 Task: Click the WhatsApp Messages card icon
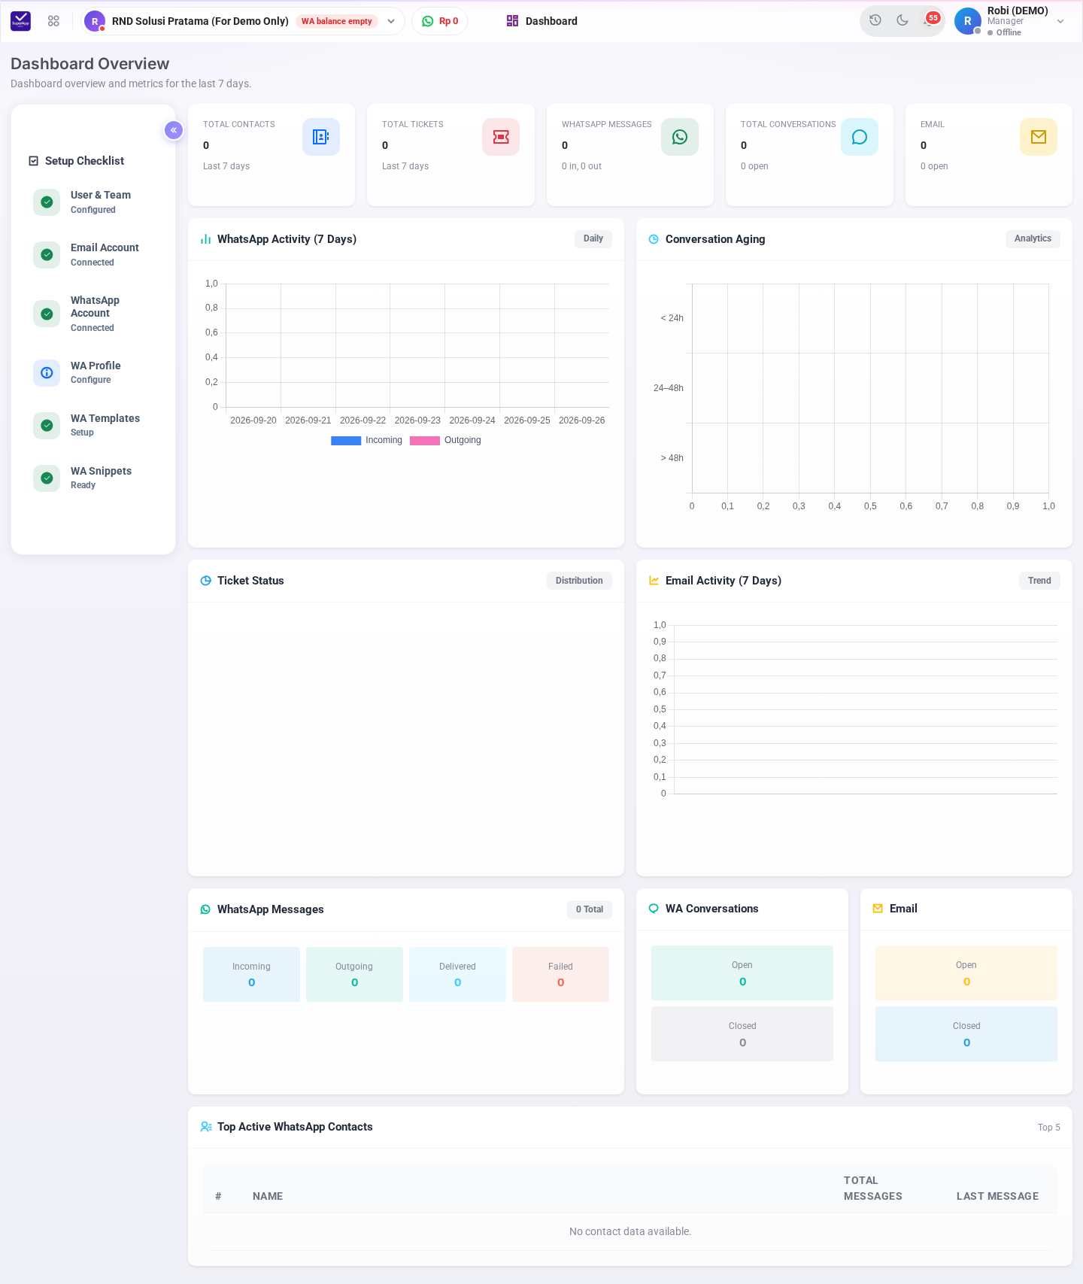click(680, 137)
